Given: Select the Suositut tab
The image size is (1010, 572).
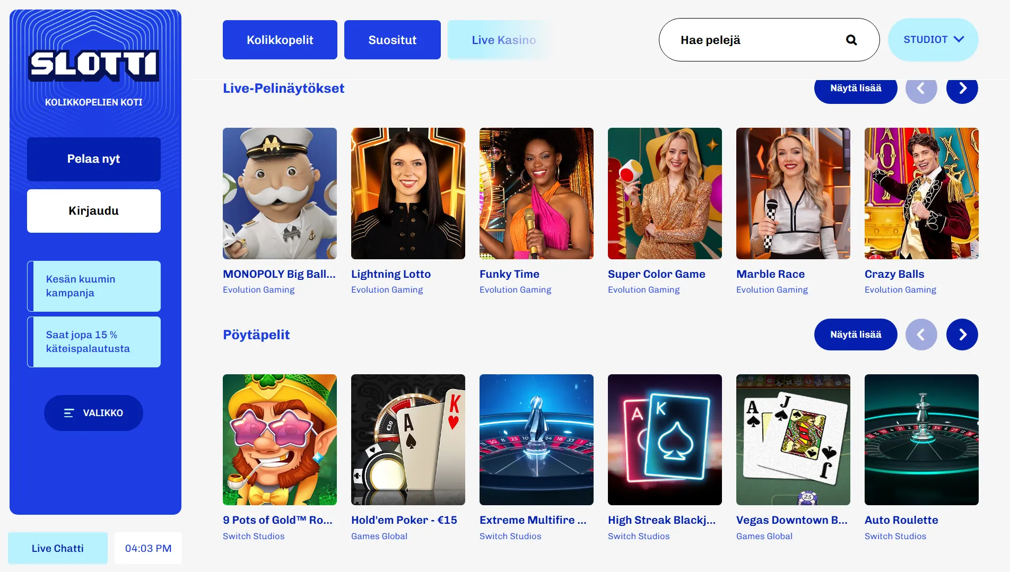Looking at the screenshot, I should click(x=392, y=39).
